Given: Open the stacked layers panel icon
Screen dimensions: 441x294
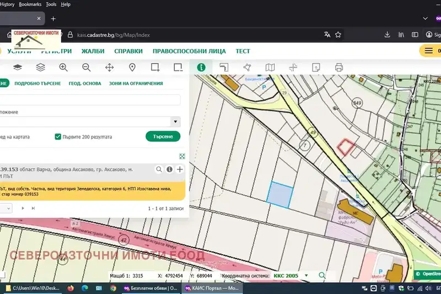Looking at the screenshot, I should 40,67.
